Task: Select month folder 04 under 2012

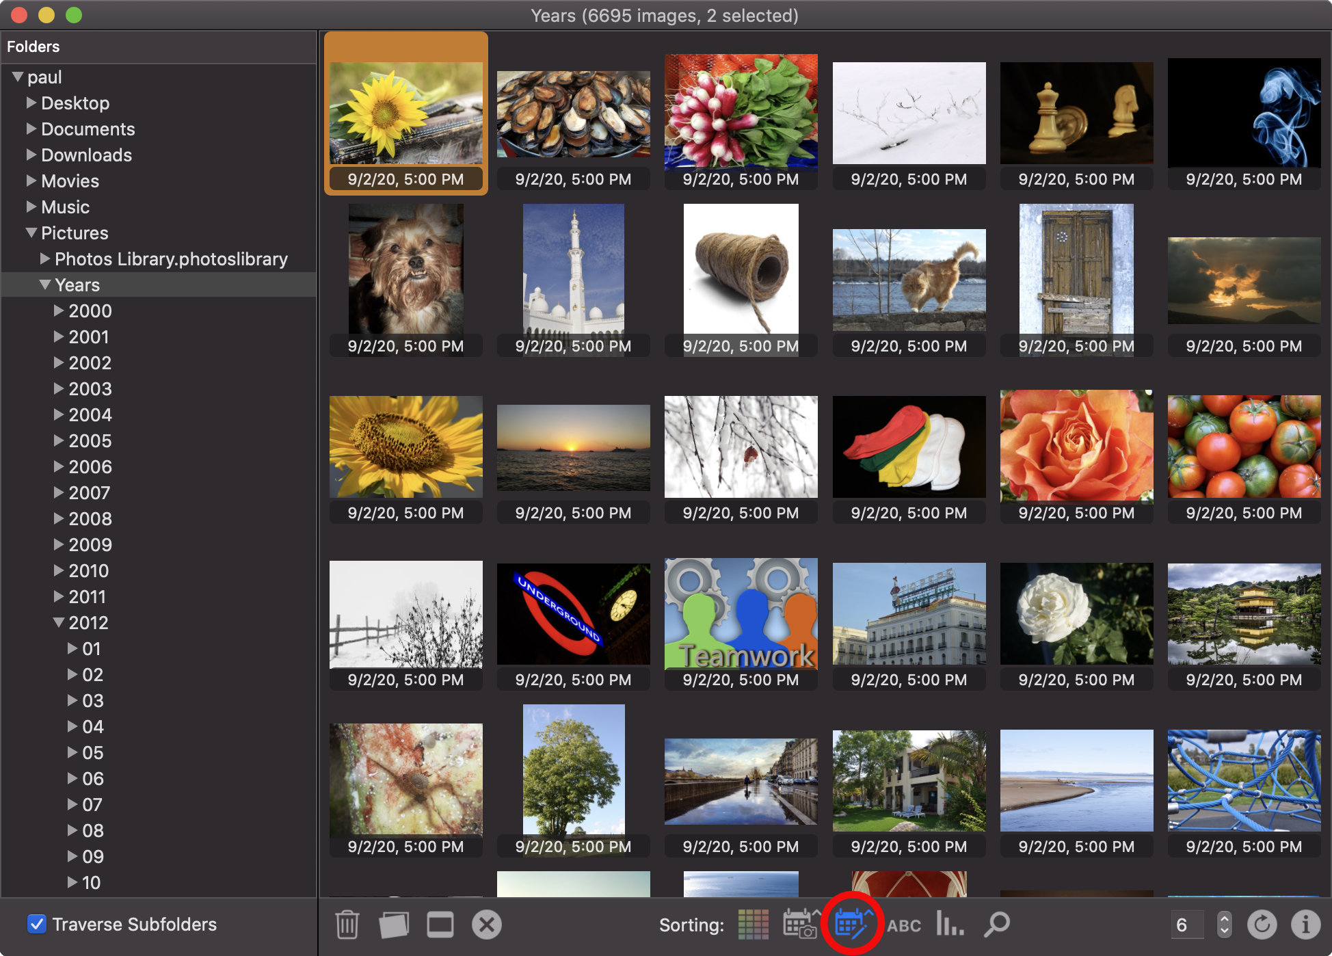Action: tap(93, 727)
